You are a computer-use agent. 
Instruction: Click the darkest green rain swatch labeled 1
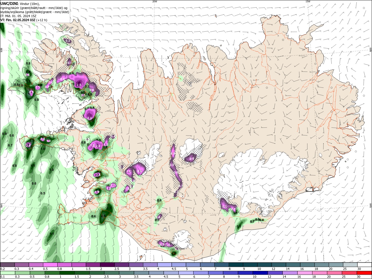click(67, 273)
